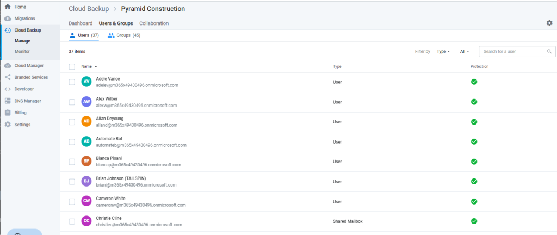This screenshot has width=557, height=235.
Task: Check the box next to Alex Wilber
Action: (72, 102)
